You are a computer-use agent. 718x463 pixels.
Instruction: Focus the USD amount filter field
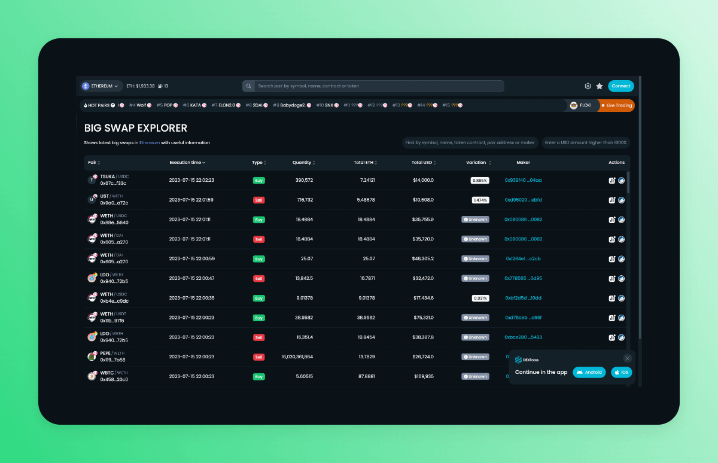tap(585, 142)
